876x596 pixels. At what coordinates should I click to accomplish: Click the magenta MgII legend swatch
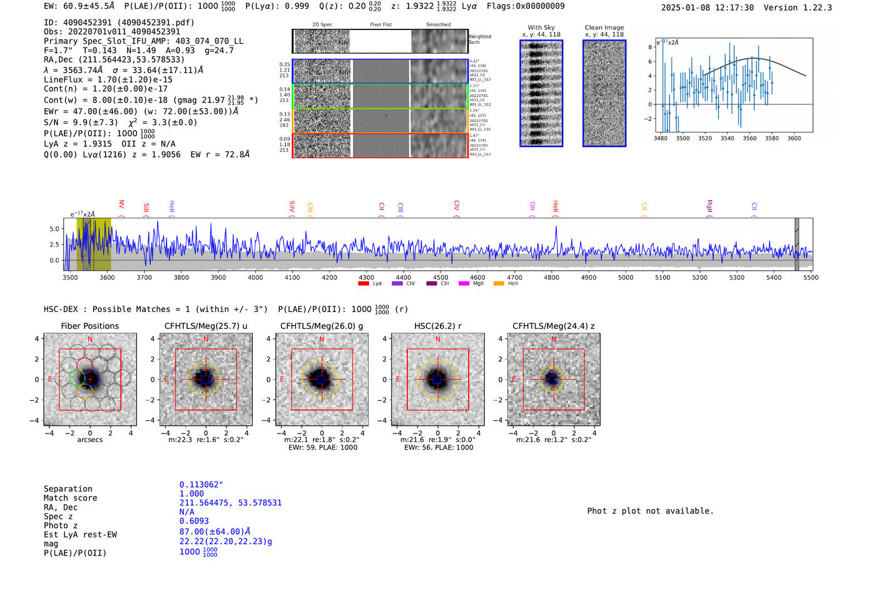pos(464,283)
